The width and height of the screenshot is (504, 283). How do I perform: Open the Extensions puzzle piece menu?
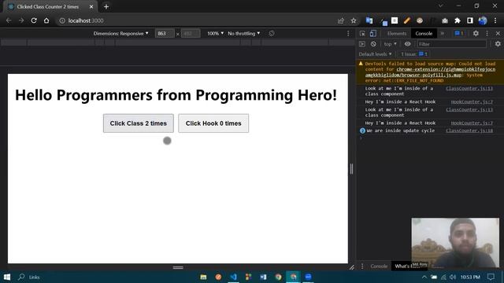coord(458,20)
